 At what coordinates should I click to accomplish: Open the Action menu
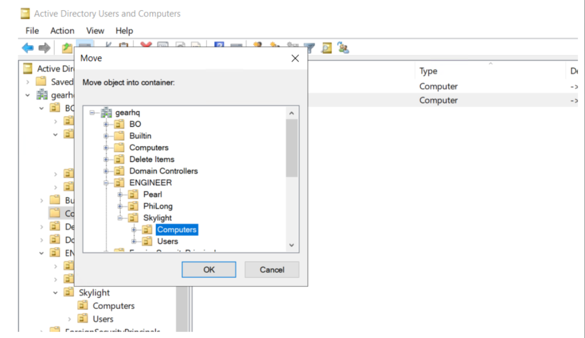[62, 31]
